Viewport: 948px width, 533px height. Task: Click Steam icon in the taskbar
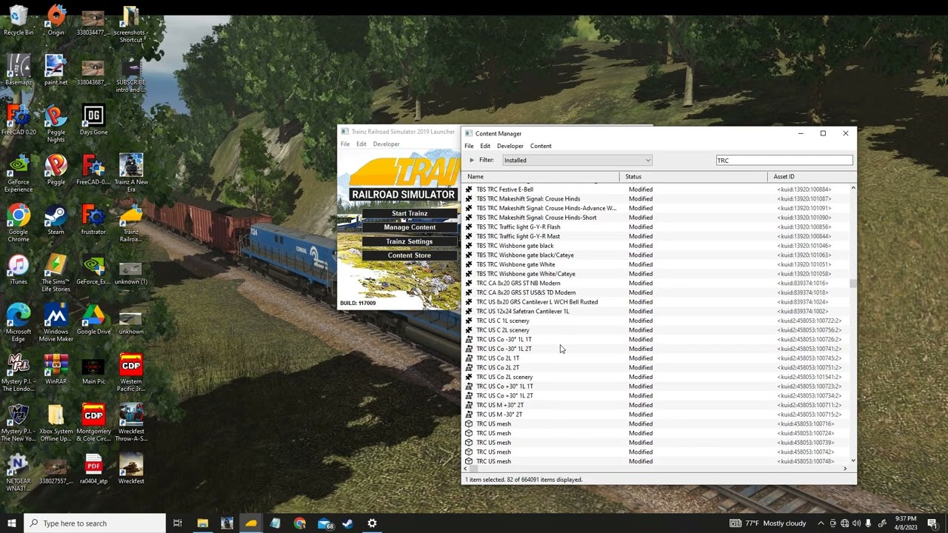click(347, 523)
